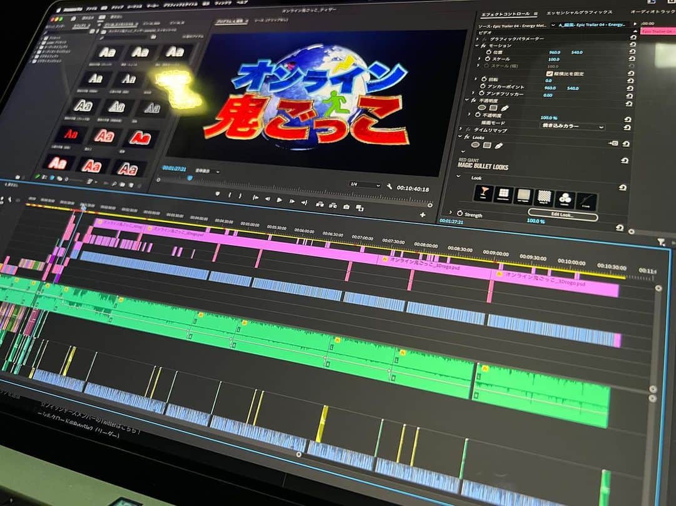676x506 pixels.
Task: Toggle the アンカーポイント stopwatch
Action: coord(483,86)
